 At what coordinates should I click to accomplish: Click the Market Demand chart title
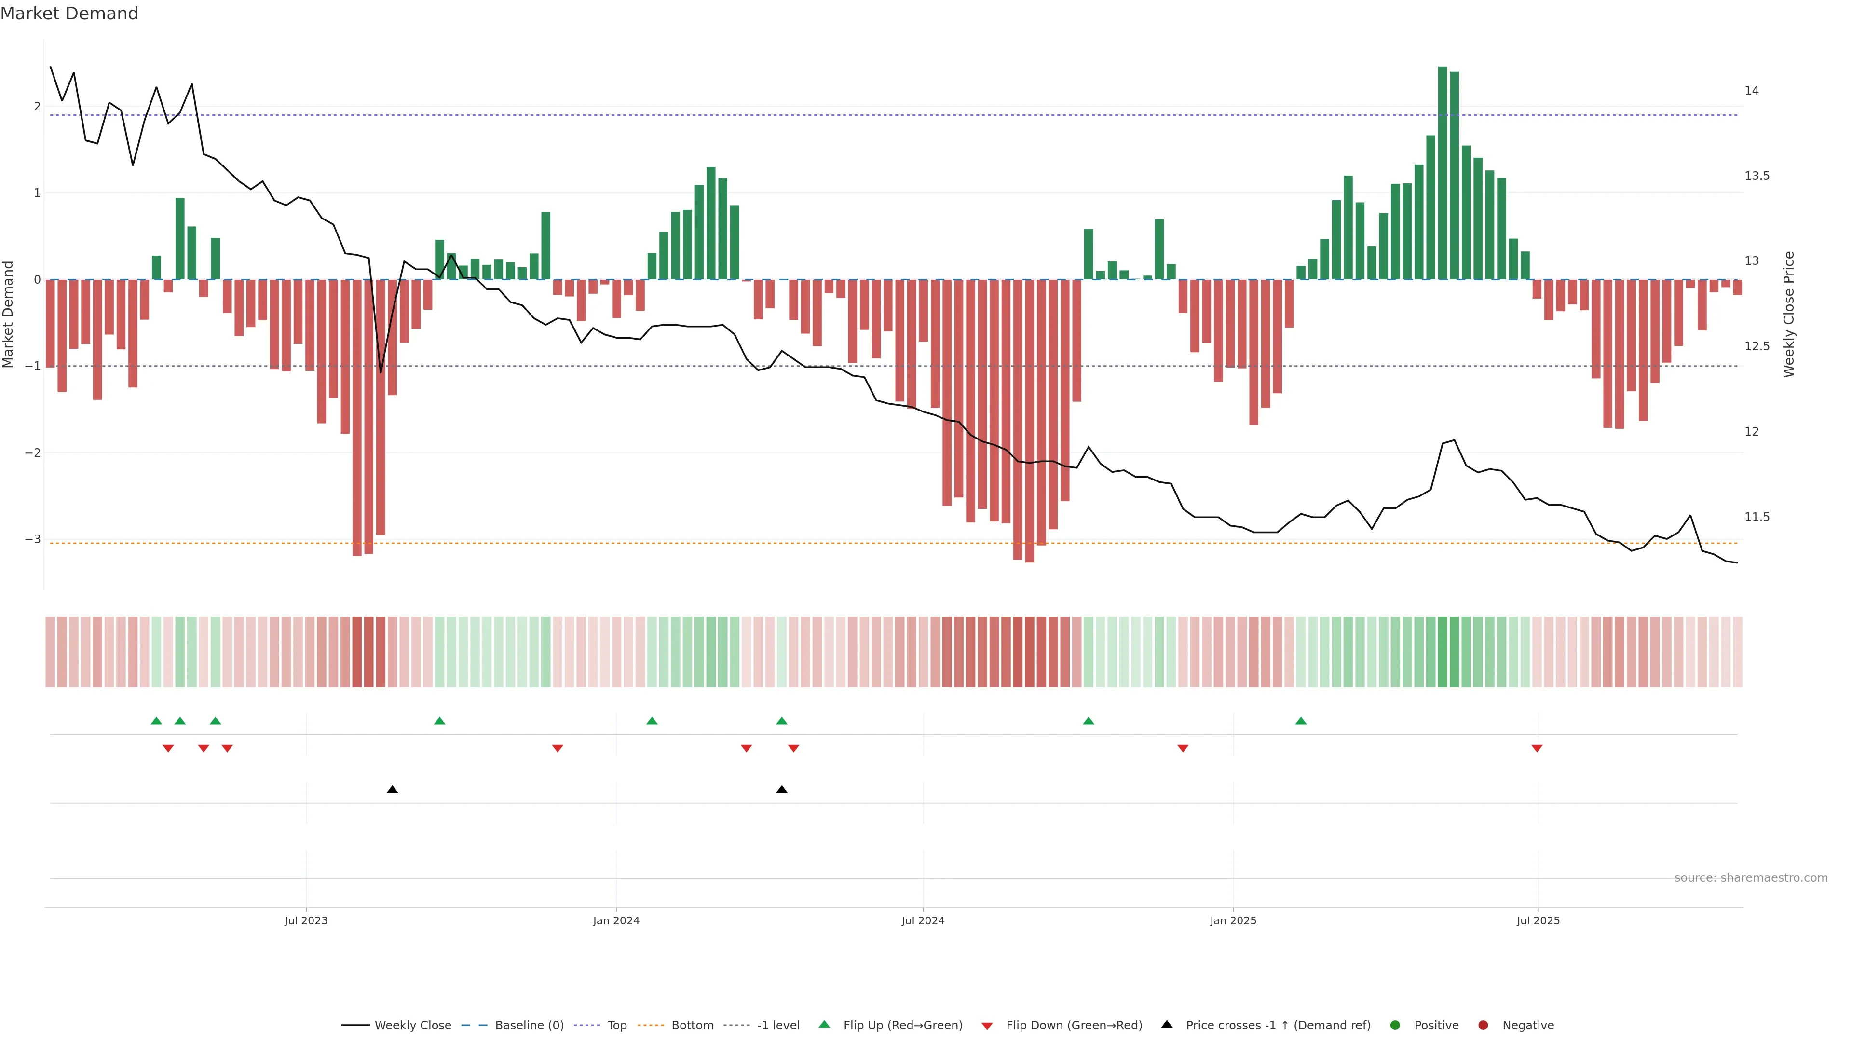(69, 14)
